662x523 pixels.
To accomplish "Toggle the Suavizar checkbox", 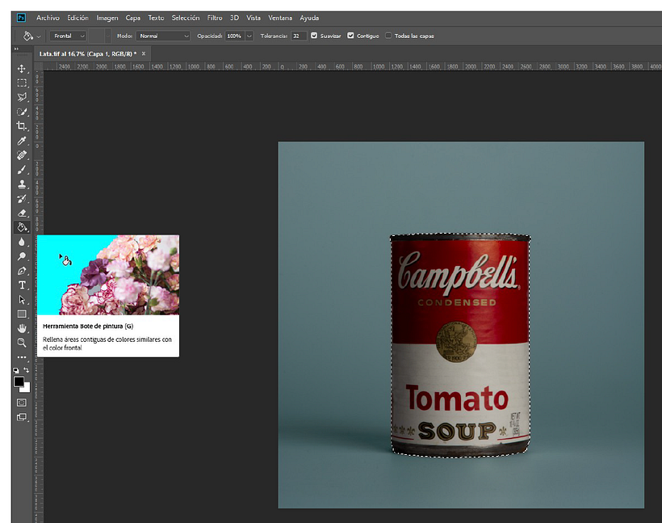I will coord(314,36).
